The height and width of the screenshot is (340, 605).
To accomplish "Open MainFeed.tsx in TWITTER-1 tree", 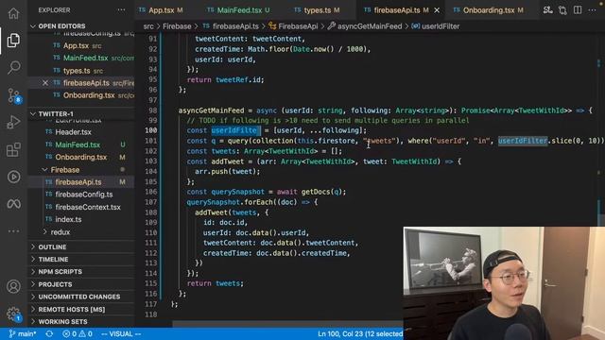I will click(x=78, y=144).
